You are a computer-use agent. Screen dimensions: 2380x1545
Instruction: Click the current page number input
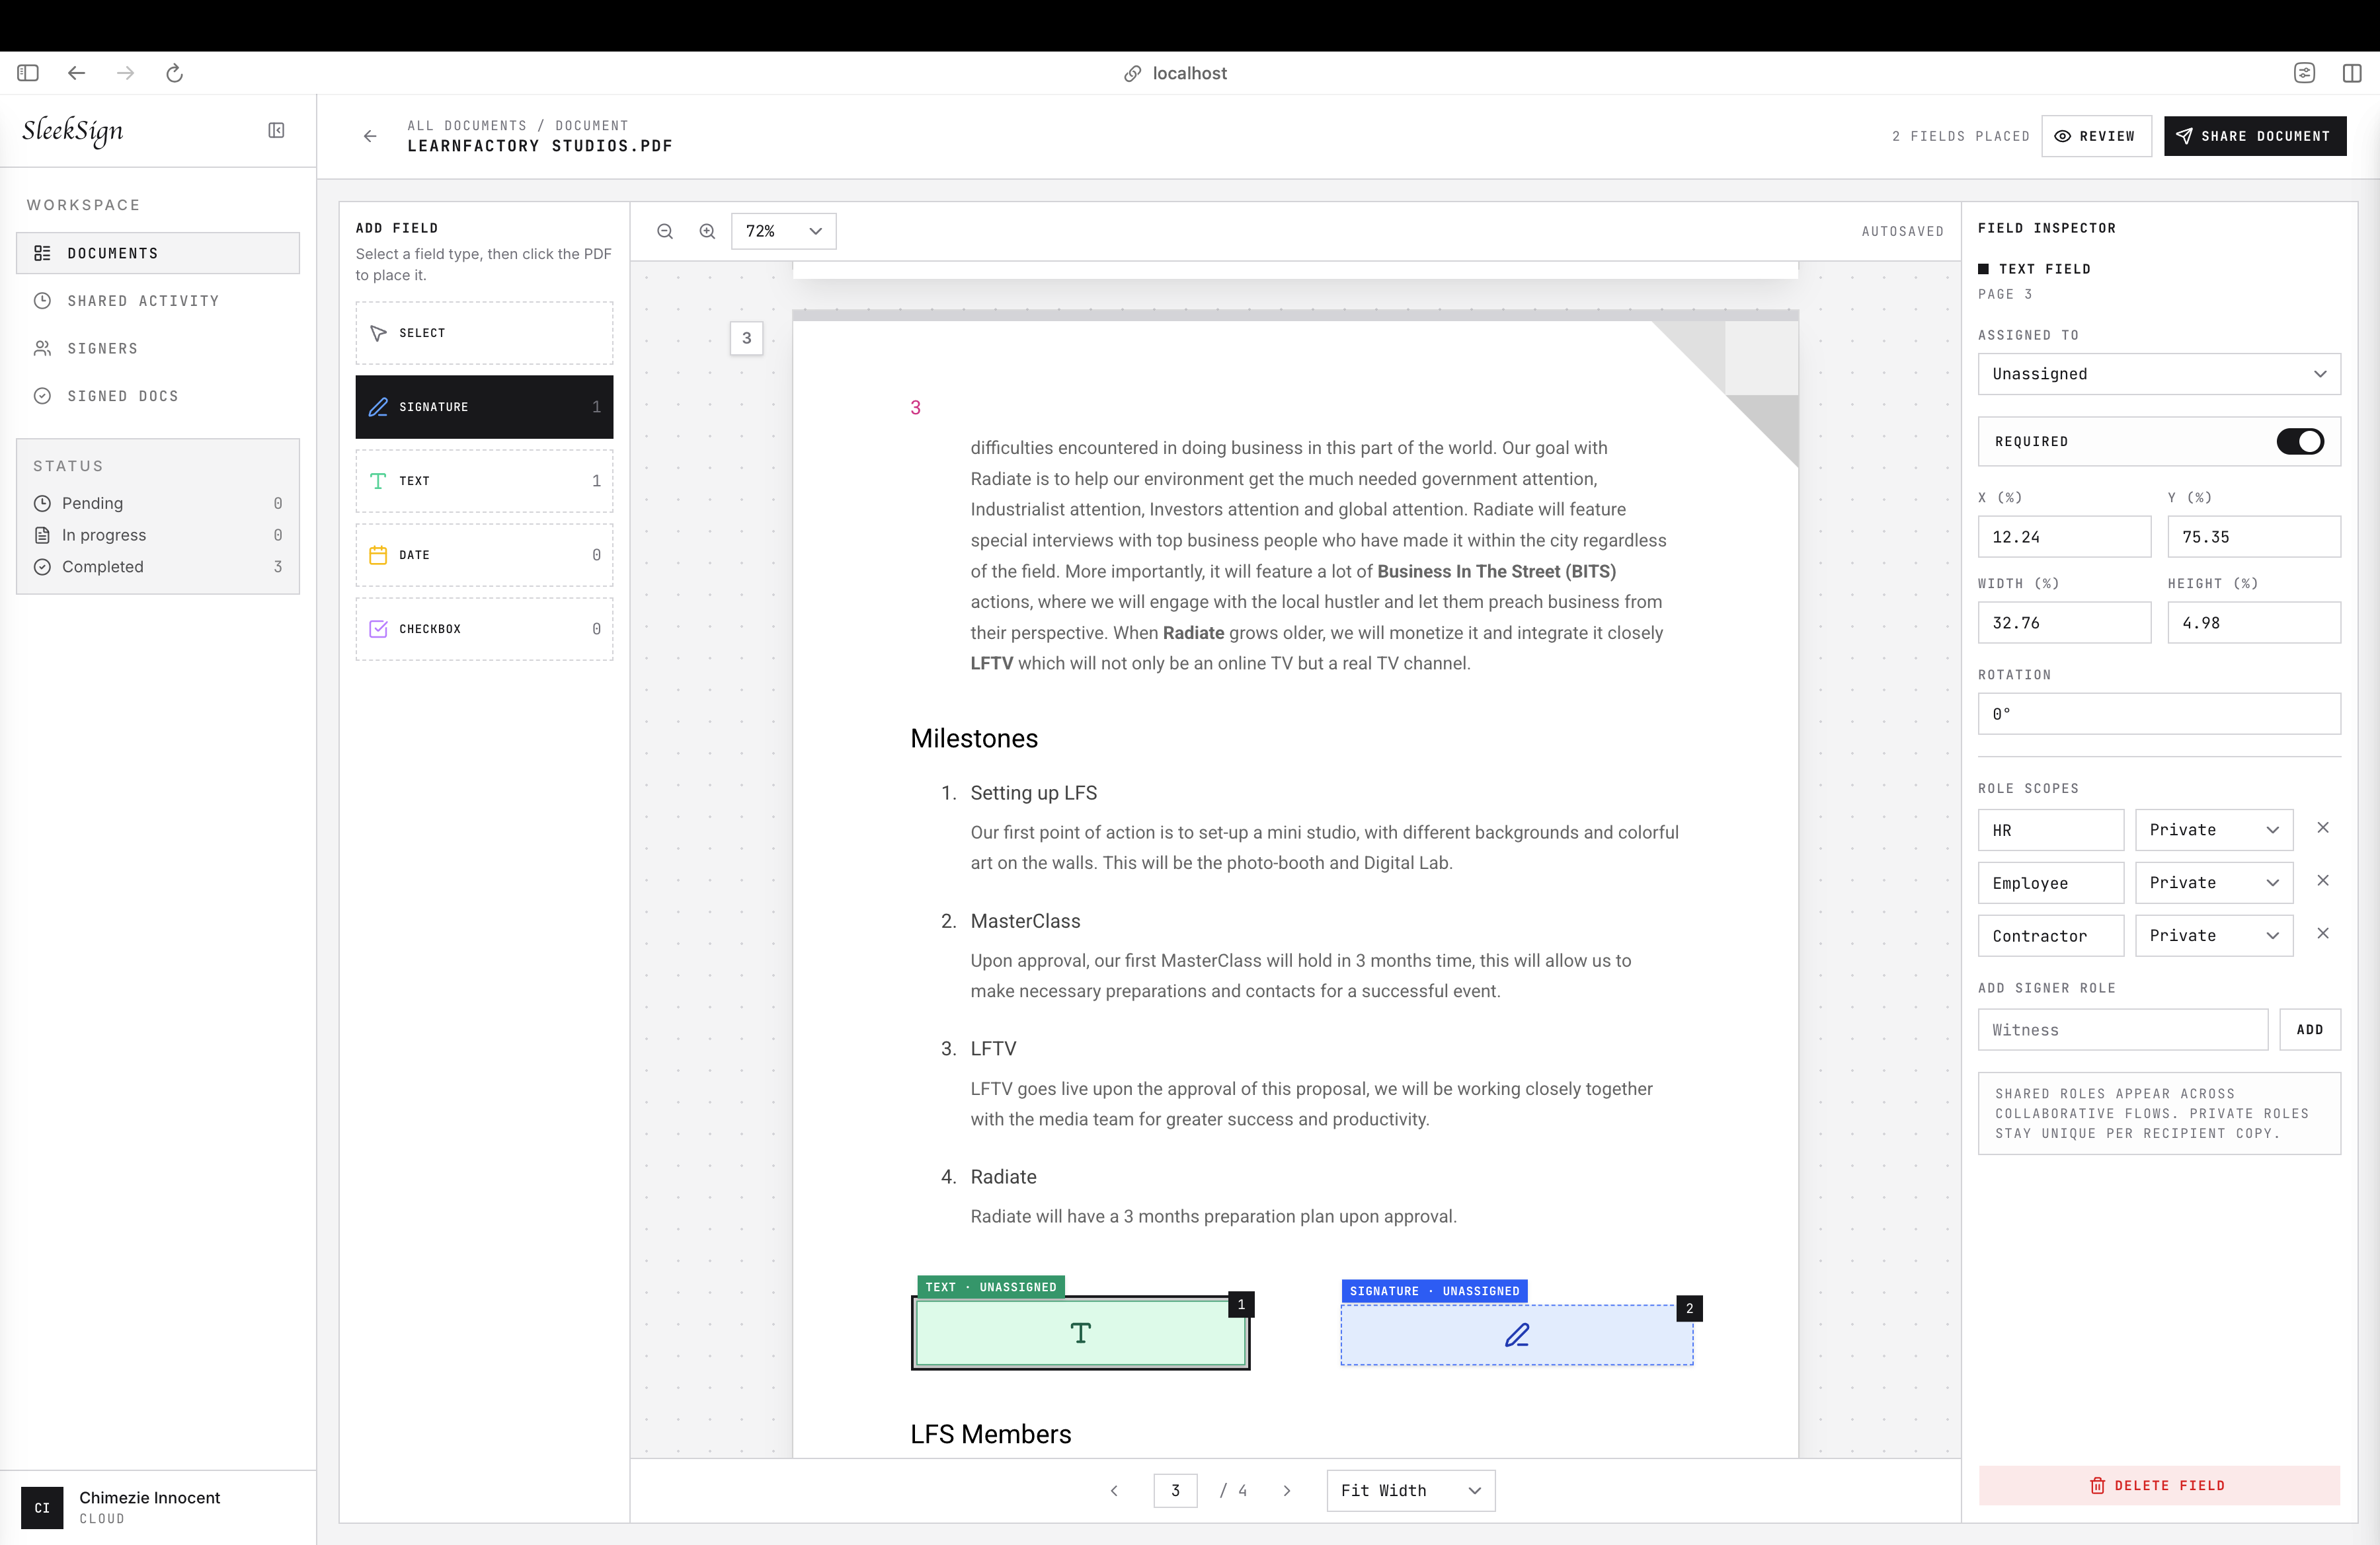coord(1175,1490)
